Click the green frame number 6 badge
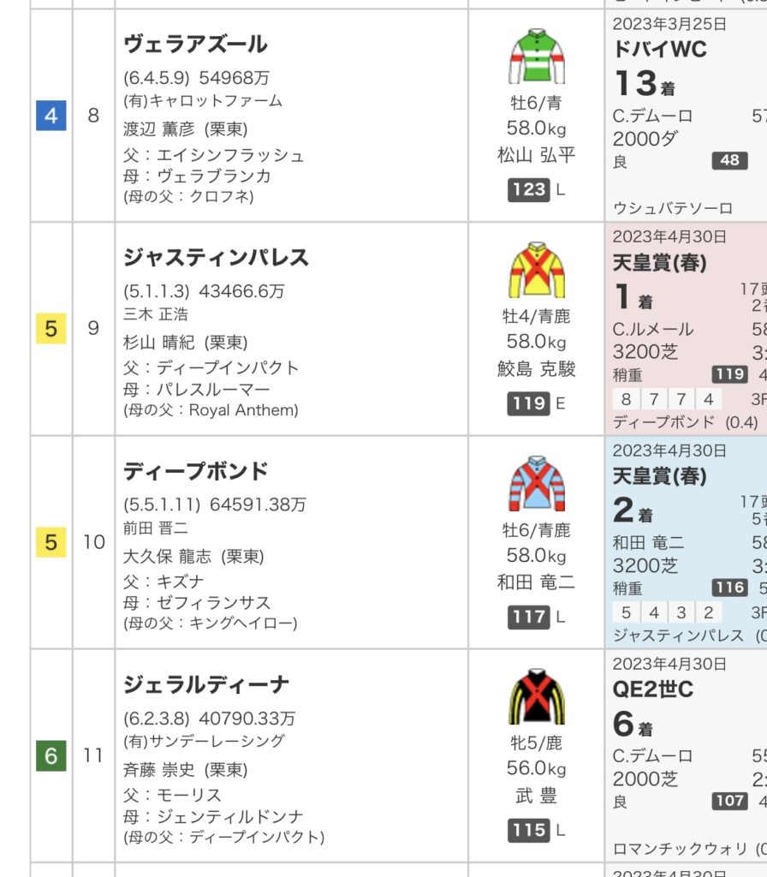The width and height of the screenshot is (767, 877). 51,756
